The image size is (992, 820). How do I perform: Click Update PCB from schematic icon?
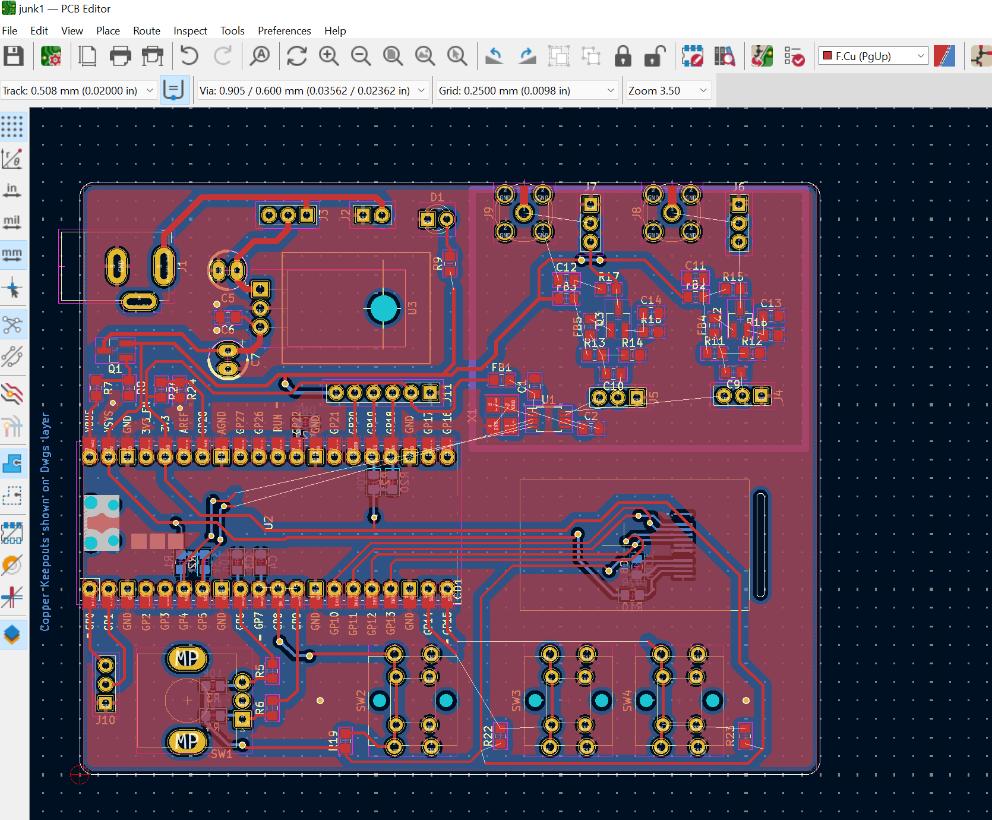tap(762, 56)
